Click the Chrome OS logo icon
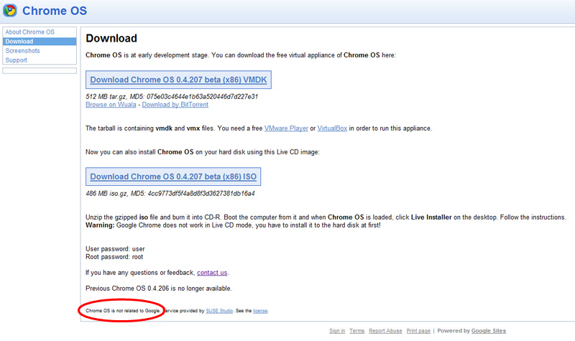Image resolution: width=575 pixels, height=341 pixels. (10, 10)
